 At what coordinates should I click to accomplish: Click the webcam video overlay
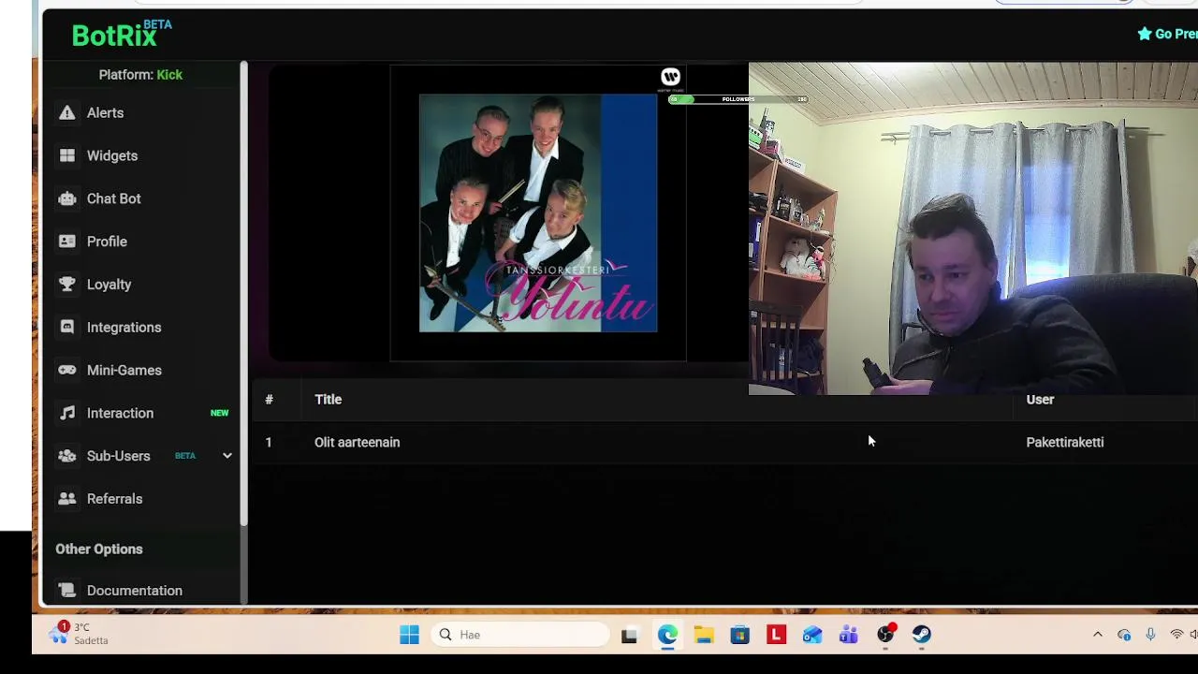pos(973,228)
